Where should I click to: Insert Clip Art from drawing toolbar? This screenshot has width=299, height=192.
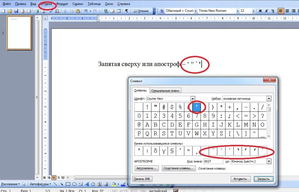click(99, 184)
